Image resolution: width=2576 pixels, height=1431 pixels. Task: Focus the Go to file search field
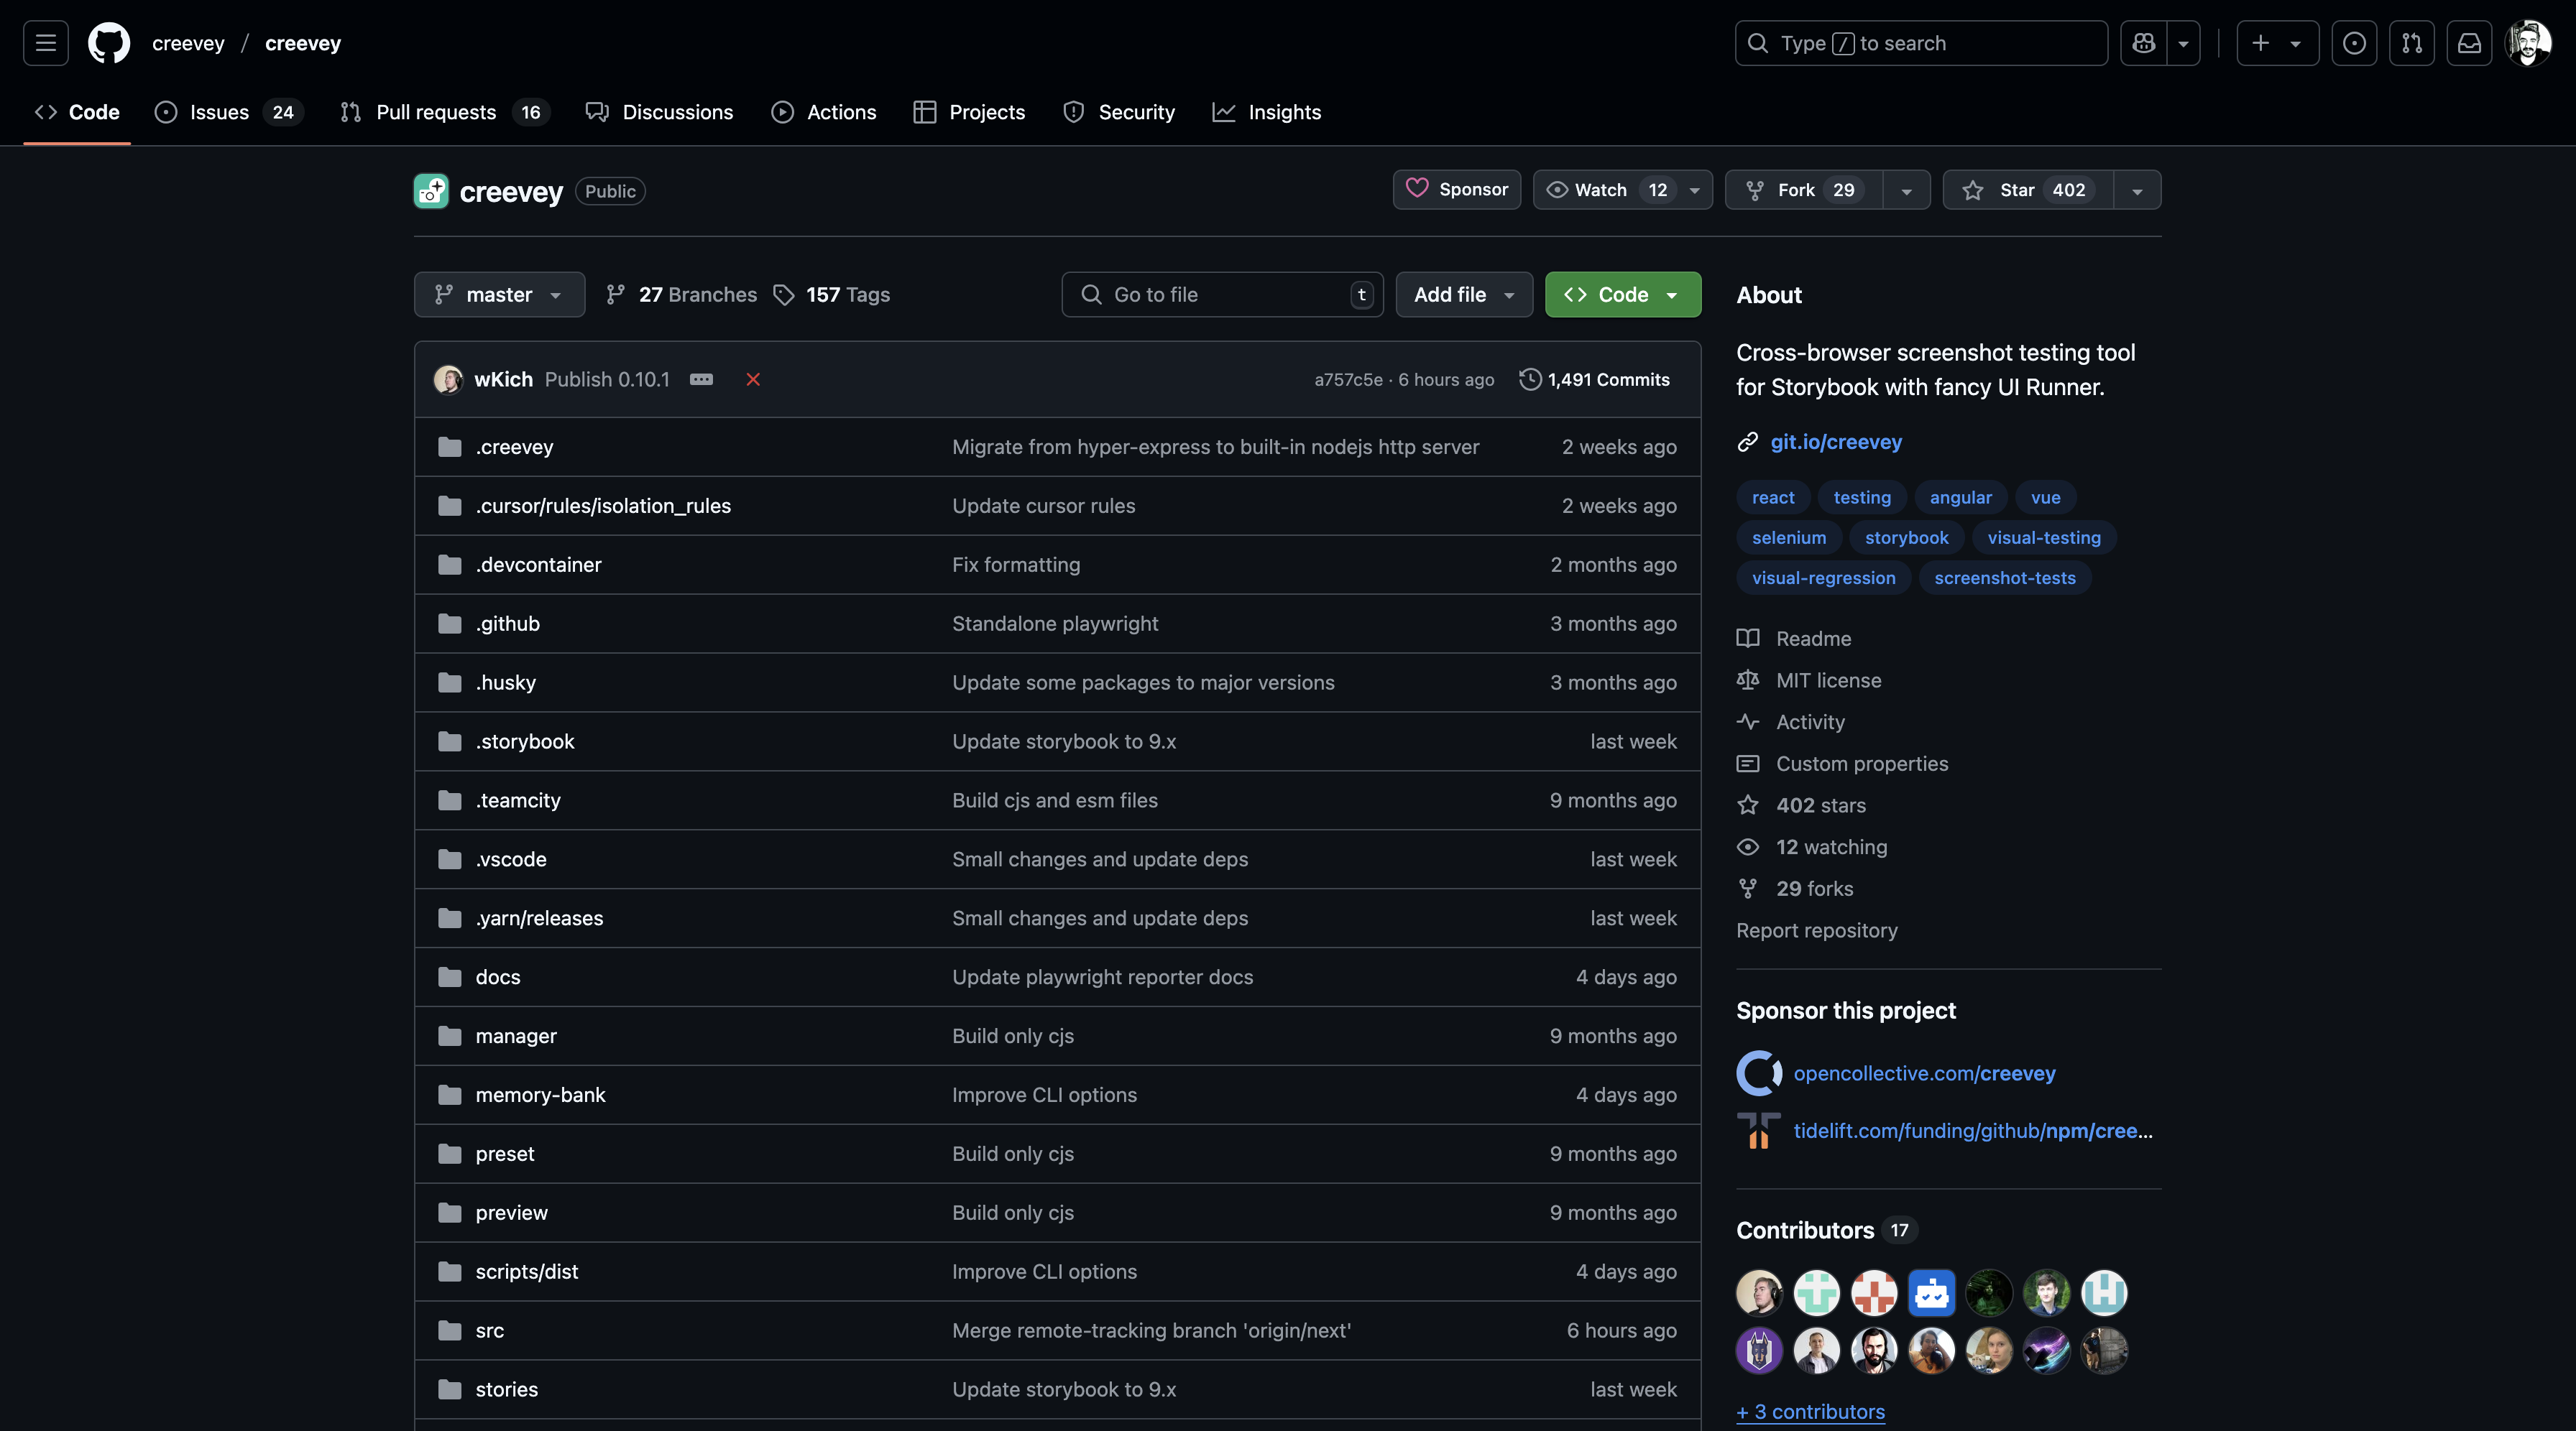click(1222, 295)
